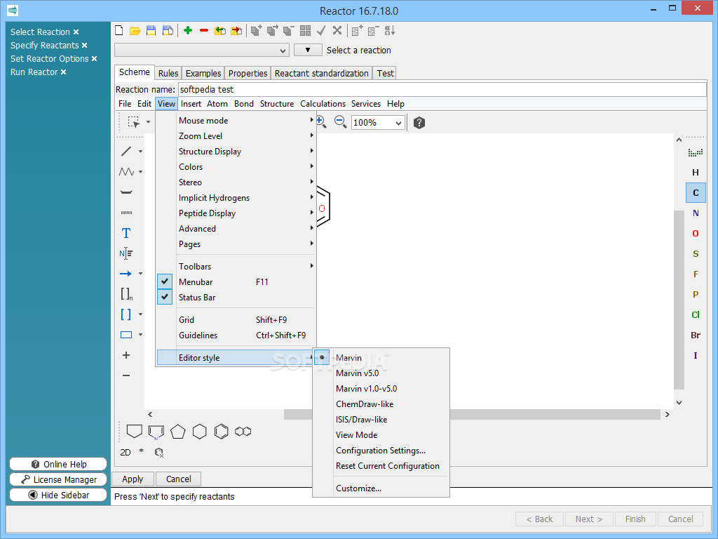Select the reaction arrow tool
The height and width of the screenshot is (539, 718).
point(126,274)
